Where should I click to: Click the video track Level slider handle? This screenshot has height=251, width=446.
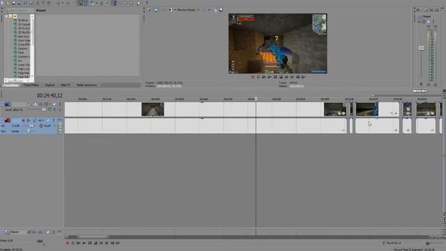(x=44, y=109)
